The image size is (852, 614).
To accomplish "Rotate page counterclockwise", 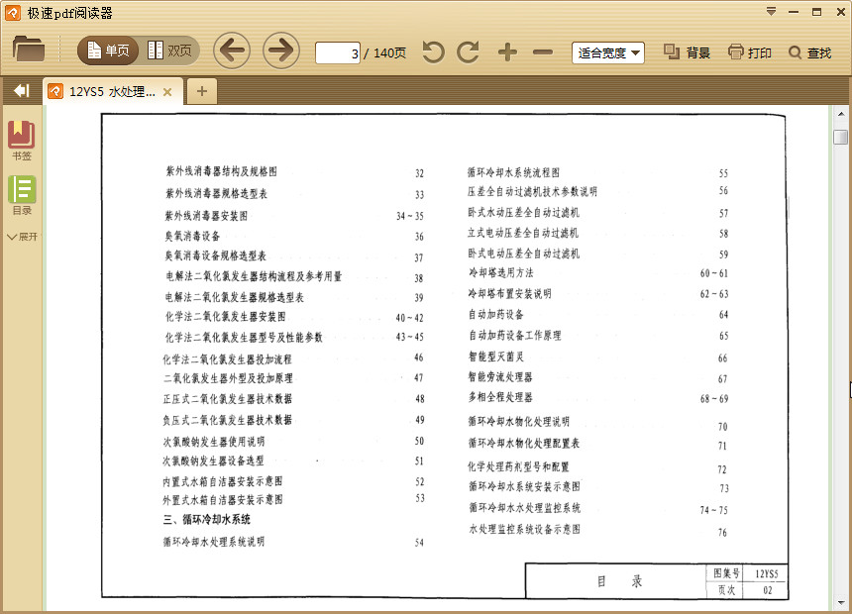I will point(434,52).
